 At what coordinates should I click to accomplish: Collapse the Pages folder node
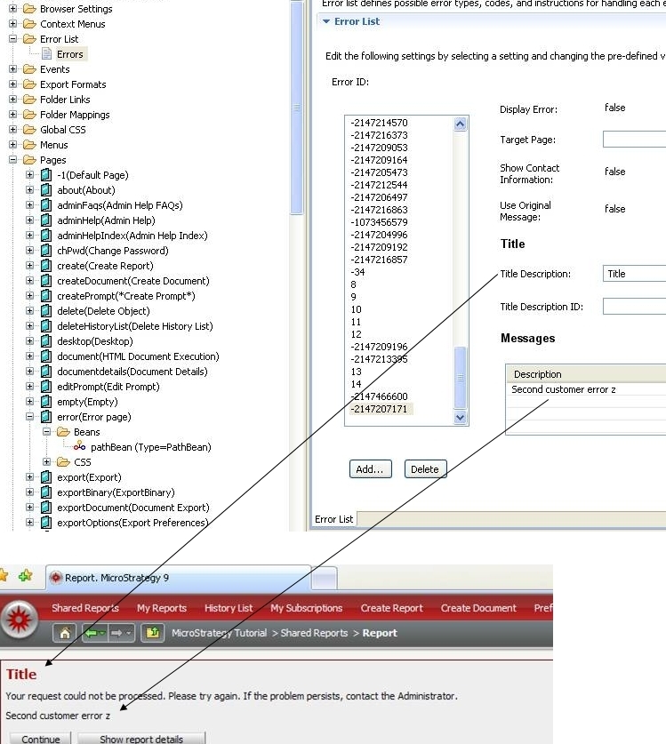click(x=12, y=160)
